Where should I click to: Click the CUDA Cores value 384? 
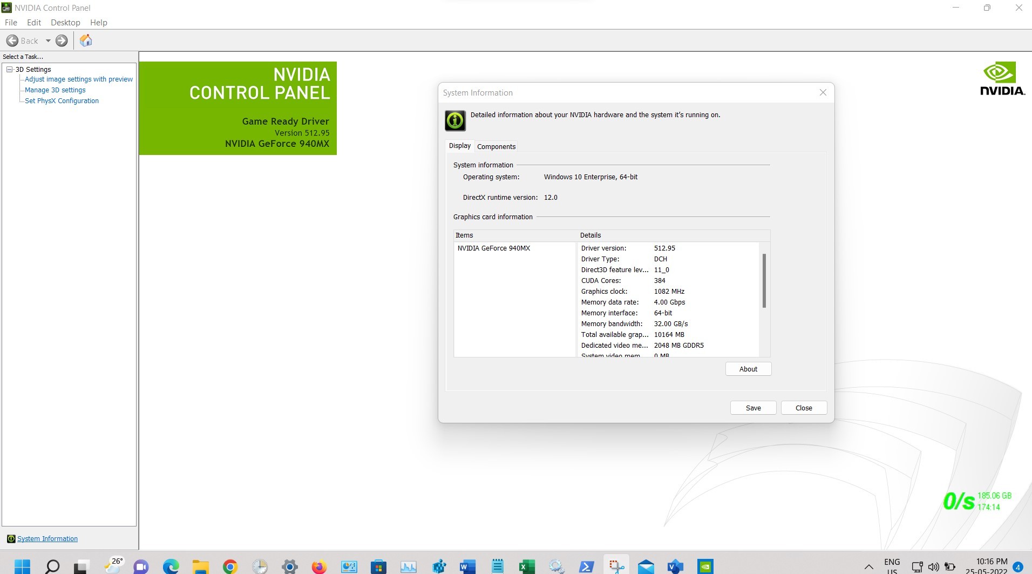pos(660,280)
